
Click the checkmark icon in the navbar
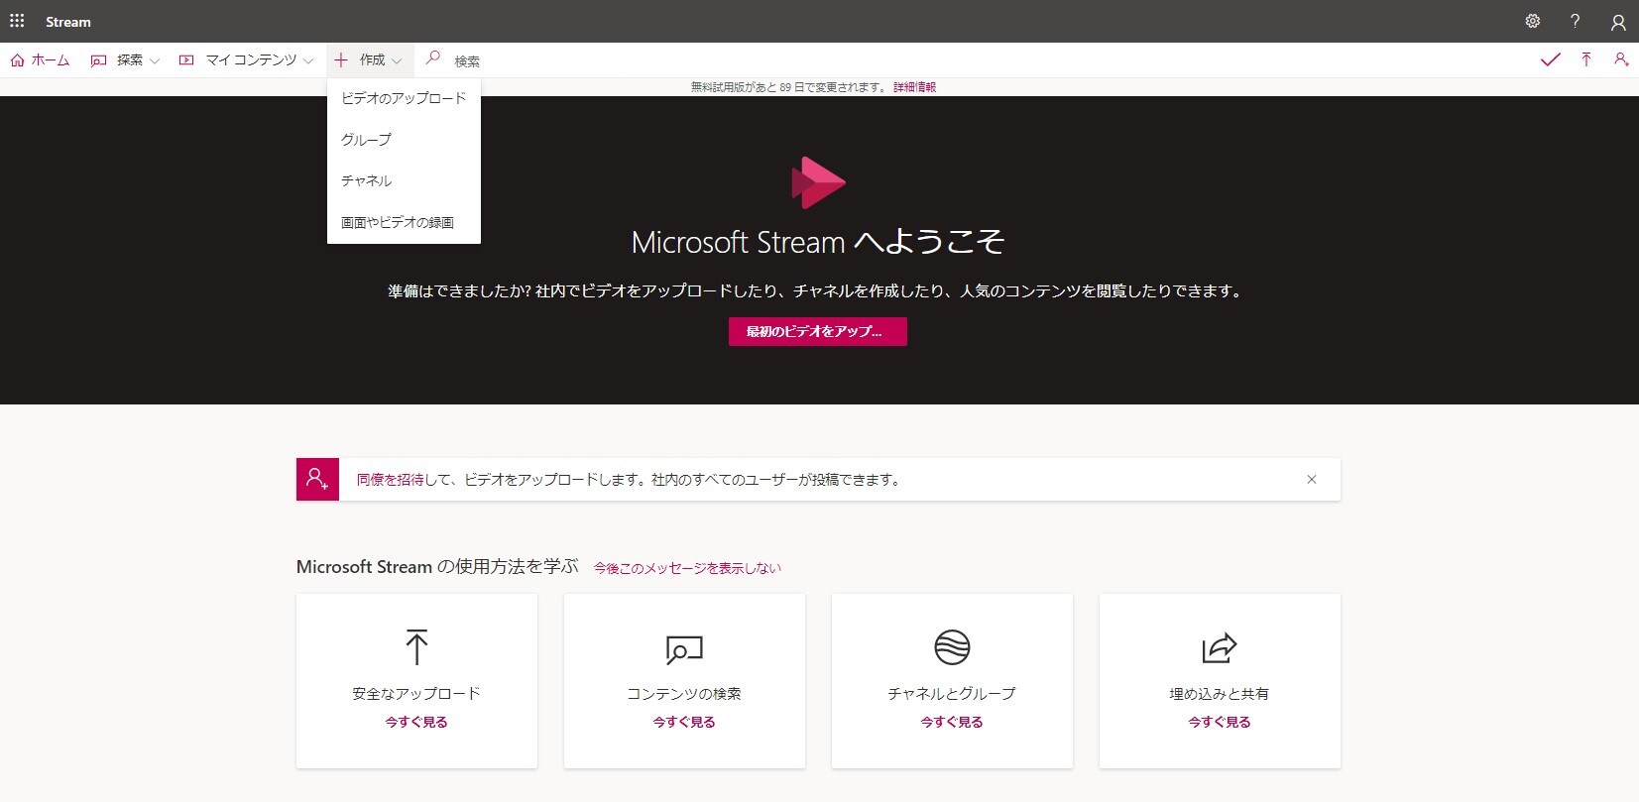click(1551, 59)
